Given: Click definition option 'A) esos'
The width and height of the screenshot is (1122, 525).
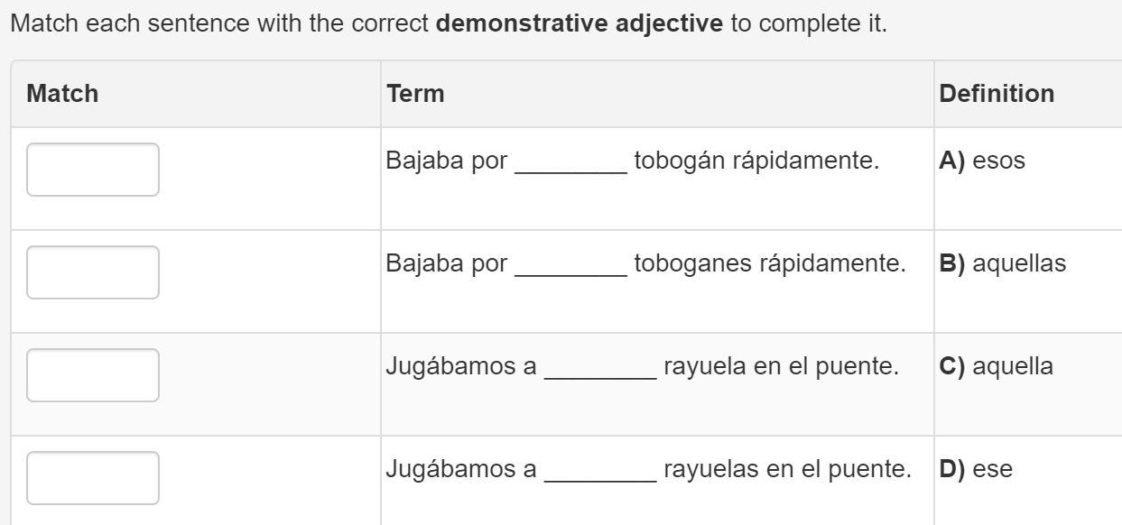Looking at the screenshot, I should click(x=982, y=161).
